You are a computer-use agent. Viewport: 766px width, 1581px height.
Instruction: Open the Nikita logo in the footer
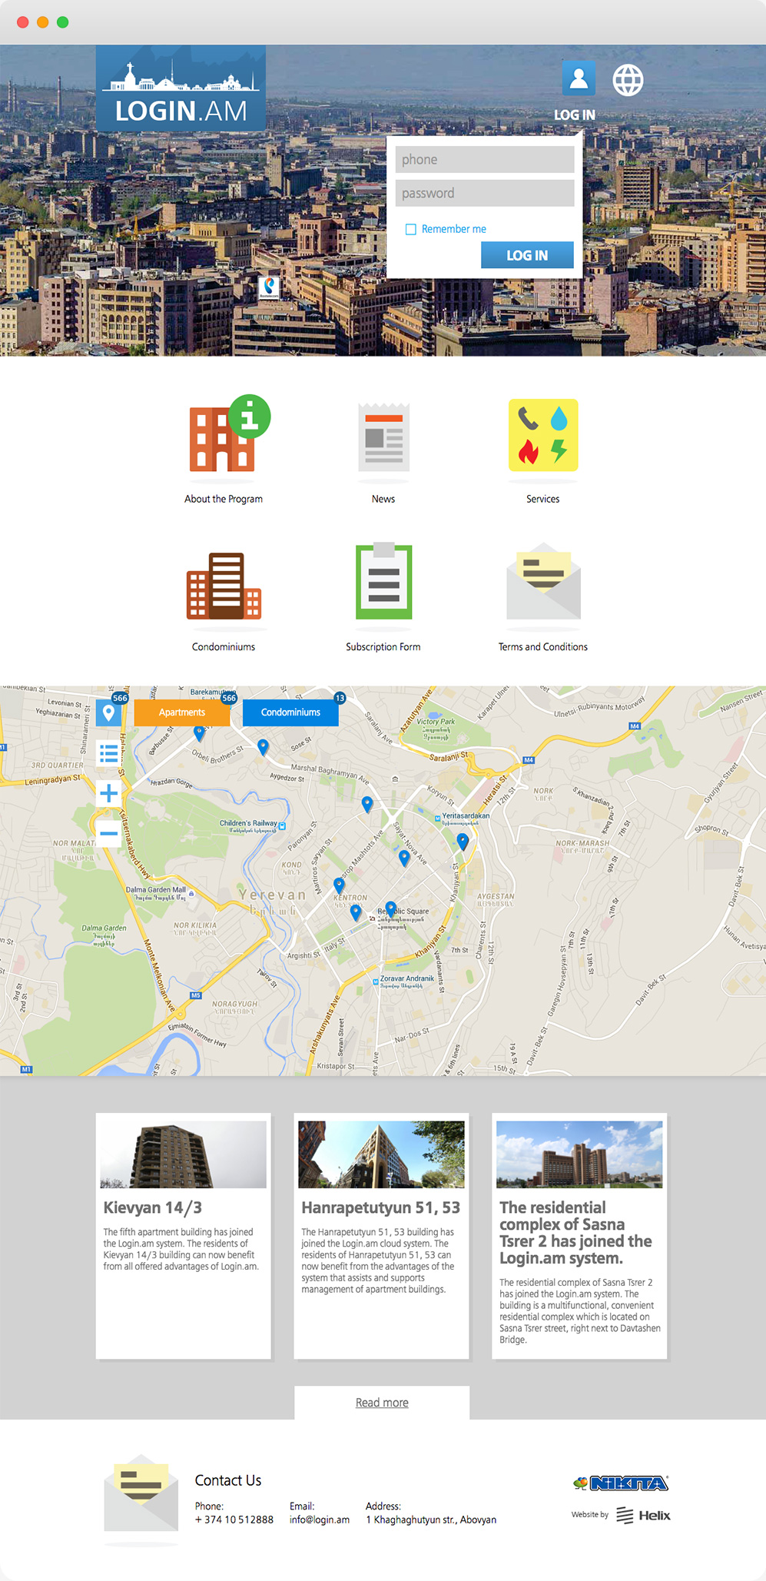click(x=621, y=1483)
